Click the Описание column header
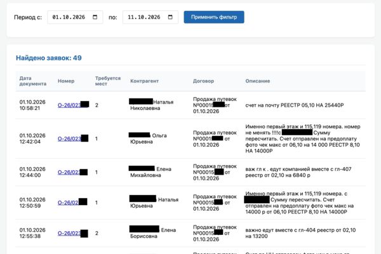 258,81
